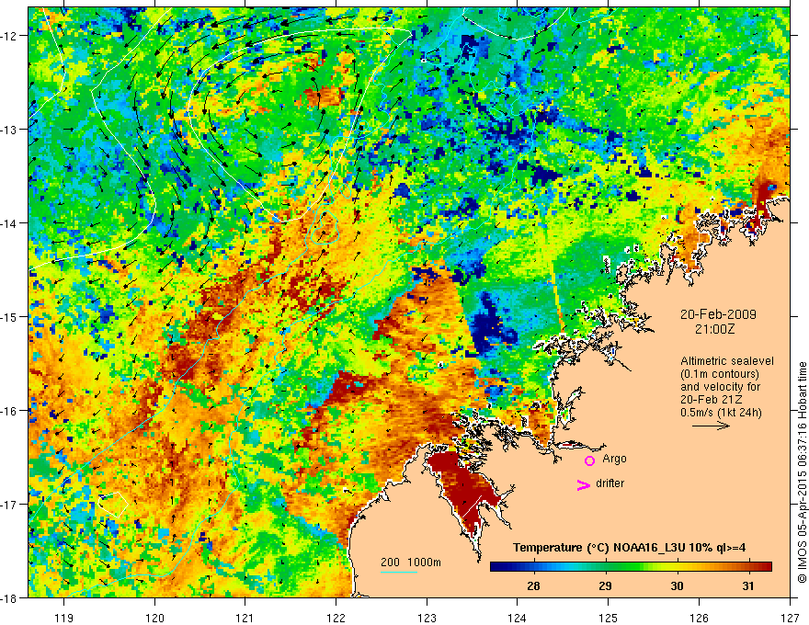Click the '31' colorbar tick label
This screenshot has width=809, height=625.
[x=748, y=585]
